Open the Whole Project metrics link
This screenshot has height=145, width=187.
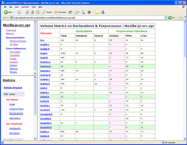[13, 88]
